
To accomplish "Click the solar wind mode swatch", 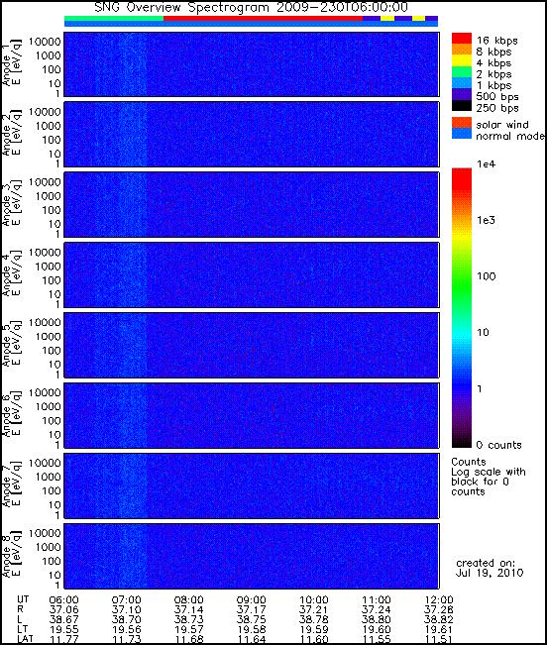I will point(462,123).
